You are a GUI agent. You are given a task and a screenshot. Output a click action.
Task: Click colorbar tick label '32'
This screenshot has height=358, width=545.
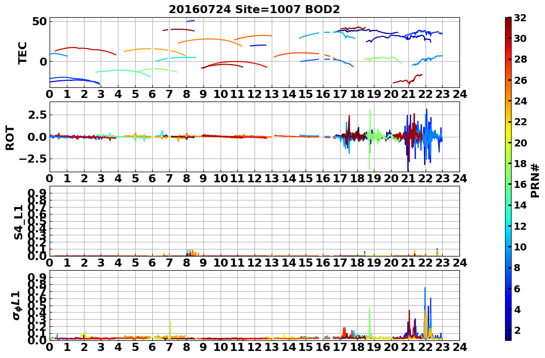[520, 18]
